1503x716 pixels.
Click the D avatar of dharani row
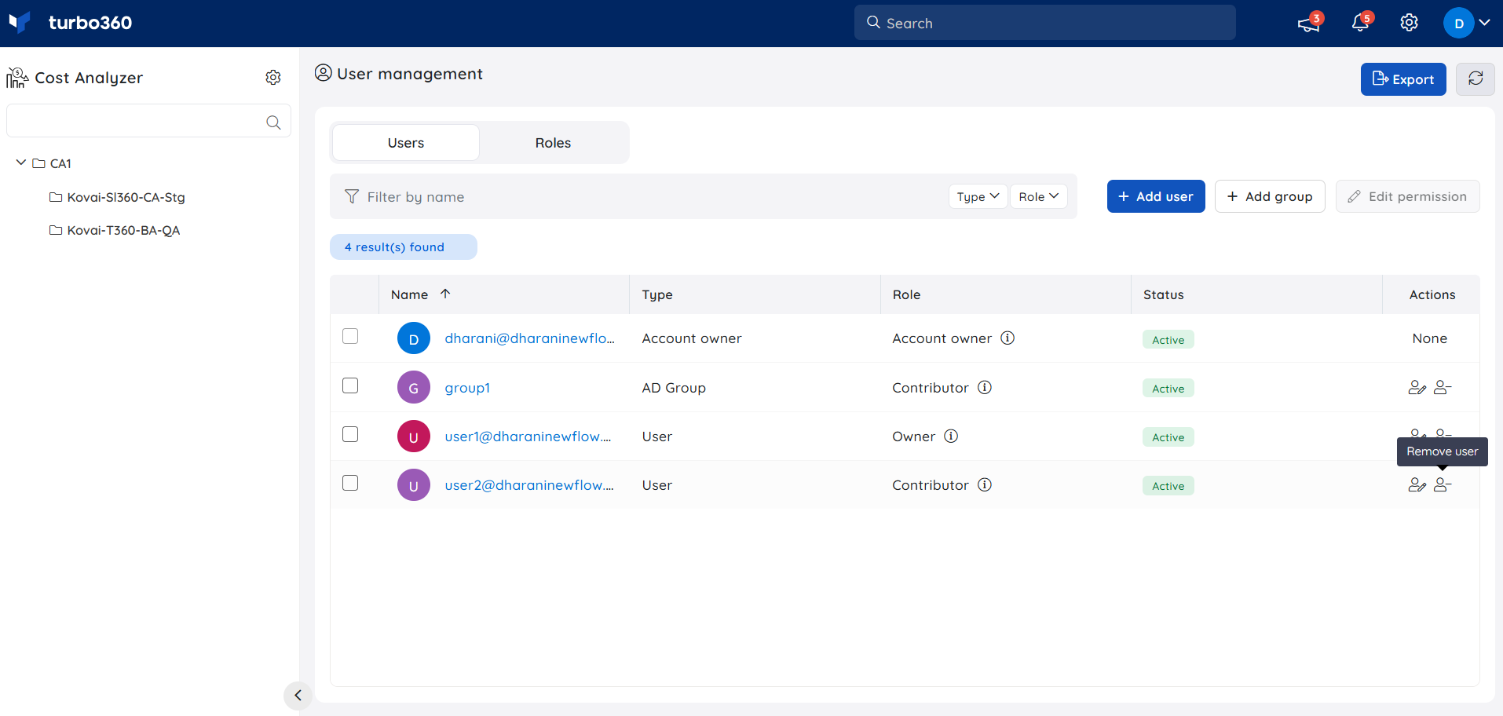pyautogui.click(x=414, y=338)
